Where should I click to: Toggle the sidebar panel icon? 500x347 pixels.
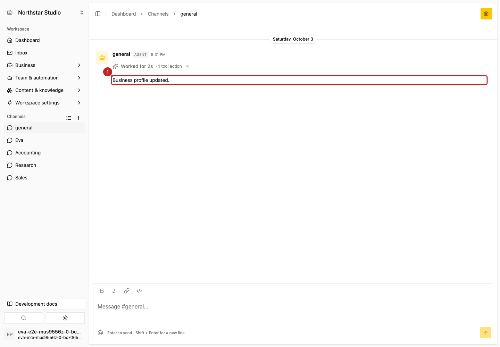[x=98, y=14]
